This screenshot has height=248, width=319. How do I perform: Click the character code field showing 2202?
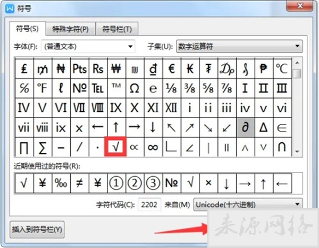[149, 204]
